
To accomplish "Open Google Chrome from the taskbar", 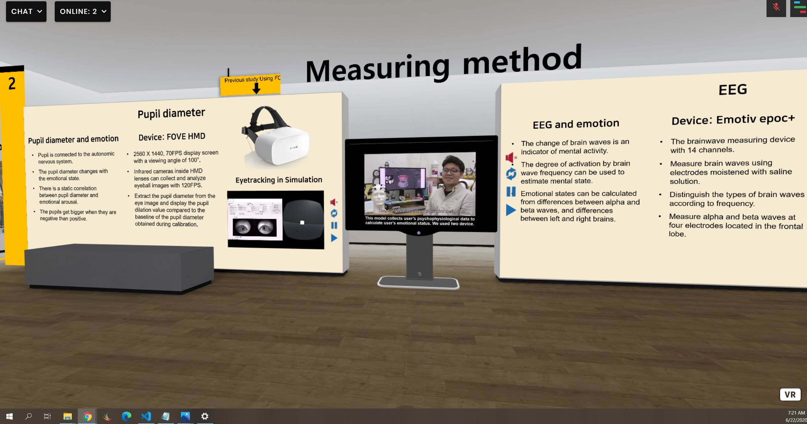I will point(87,416).
